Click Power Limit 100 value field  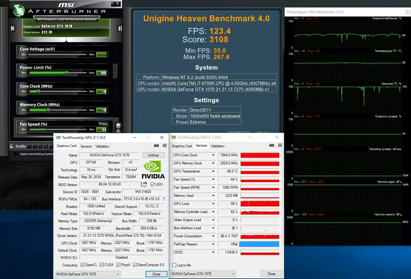tap(101, 73)
